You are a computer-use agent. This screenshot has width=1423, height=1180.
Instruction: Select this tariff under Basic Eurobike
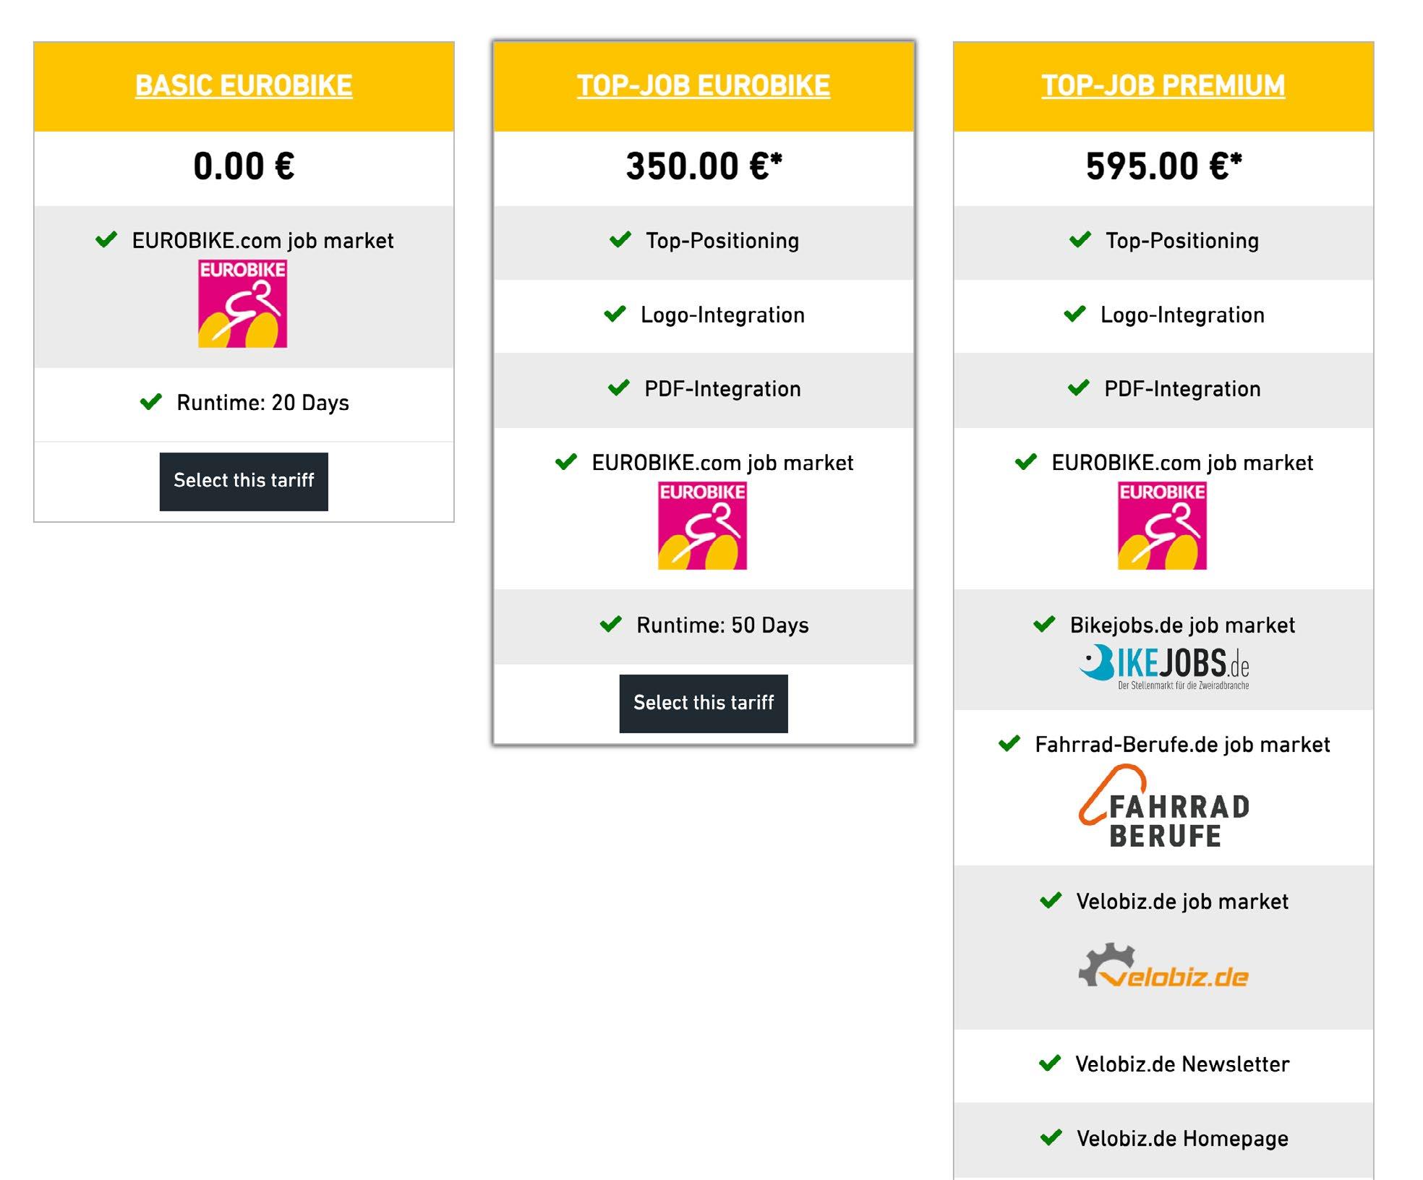coord(244,482)
